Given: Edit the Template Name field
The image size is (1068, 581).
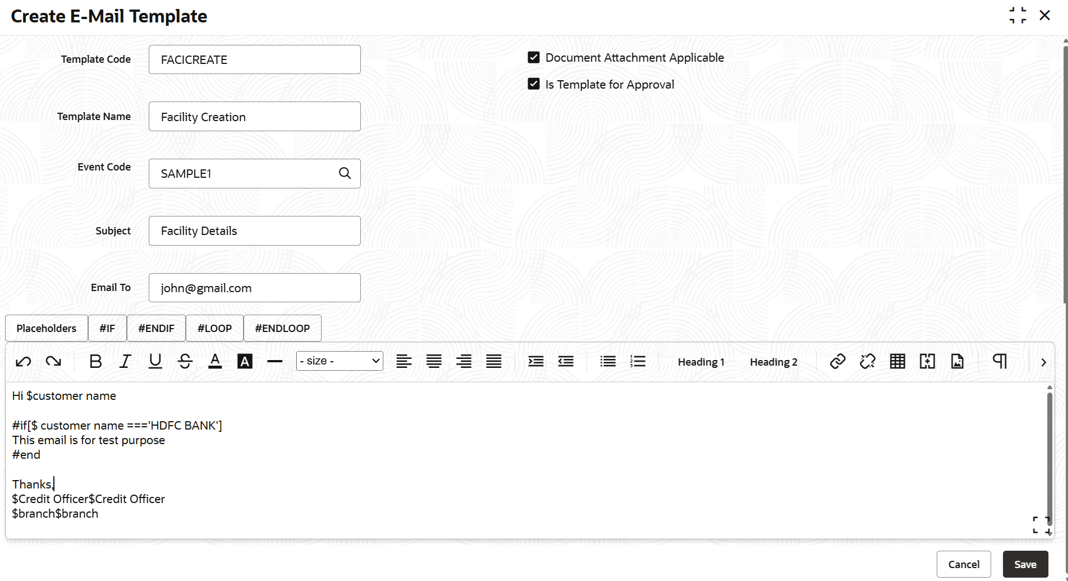Looking at the screenshot, I should [x=255, y=117].
